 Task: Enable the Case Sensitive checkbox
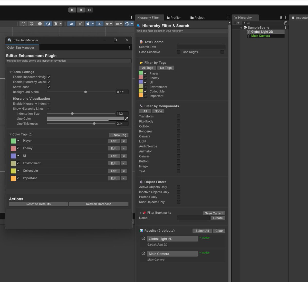click(178, 52)
